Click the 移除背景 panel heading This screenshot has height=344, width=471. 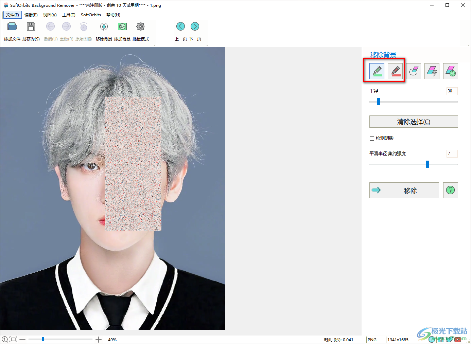click(x=383, y=55)
